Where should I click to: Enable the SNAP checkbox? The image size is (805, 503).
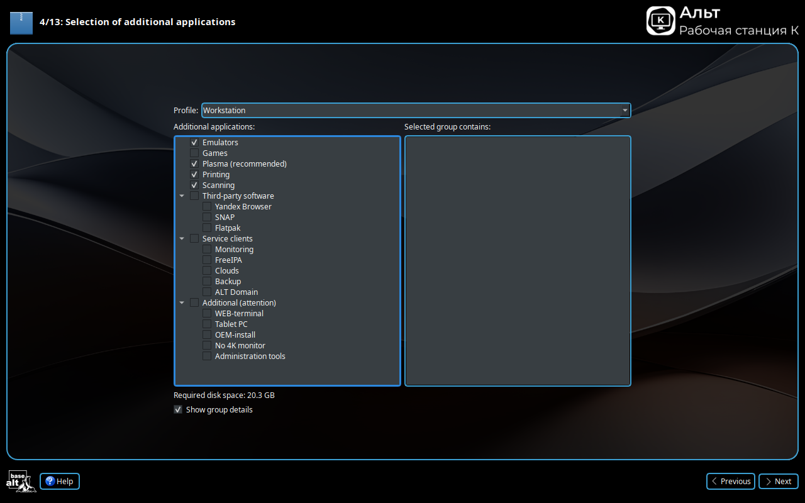pyautogui.click(x=207, y=218)
